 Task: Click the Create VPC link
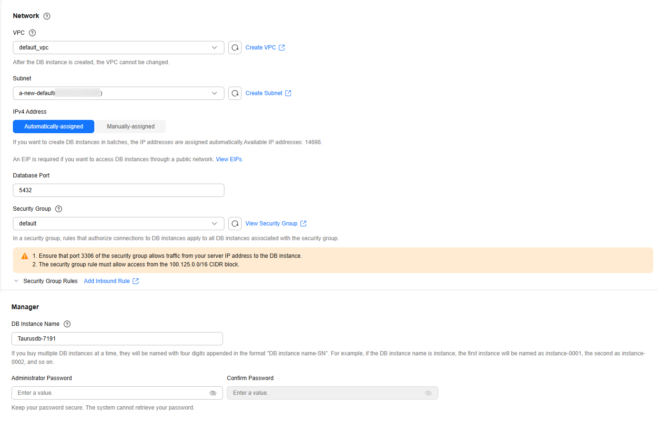pos(261,48)
